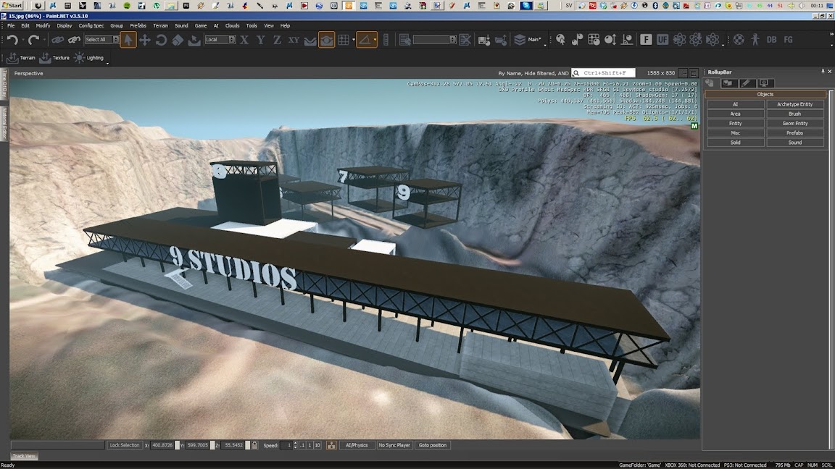The height and width of the screenshot is (469, 835).
Task: Click the Geom Entity button
Action: (795, 124)
